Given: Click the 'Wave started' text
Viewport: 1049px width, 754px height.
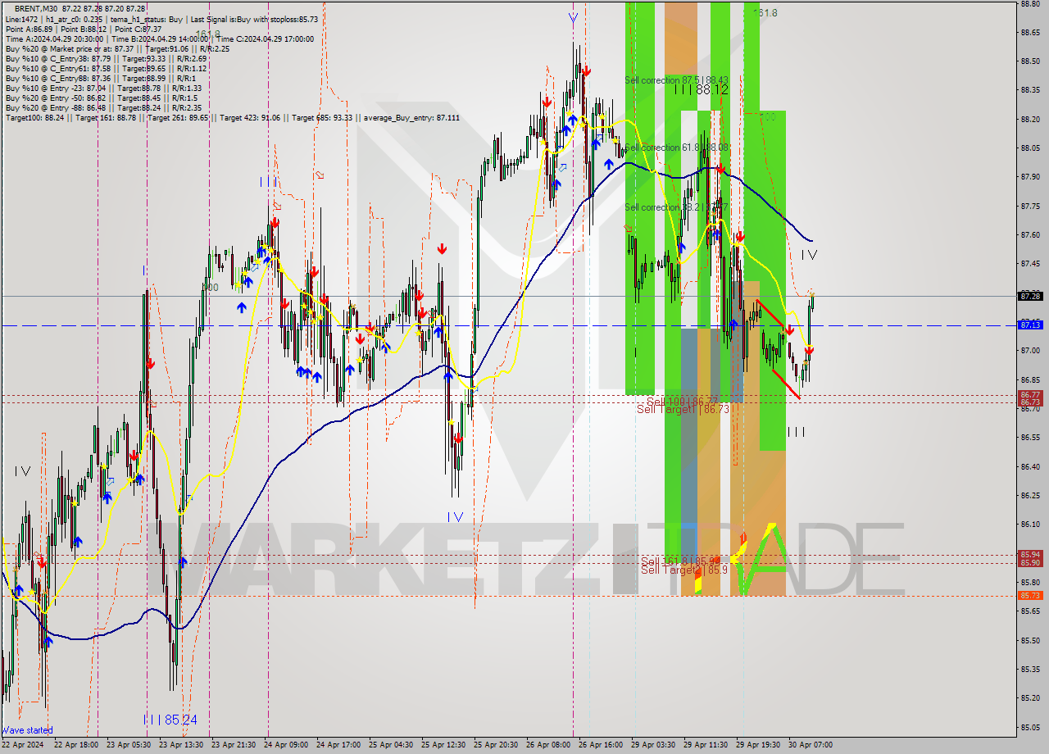Looking at the screenshot, I should 26,730.
